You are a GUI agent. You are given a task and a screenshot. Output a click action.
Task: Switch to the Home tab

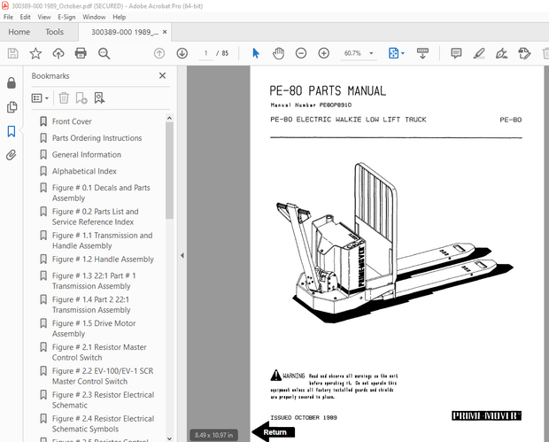pyautogui.click(x=19, y=32)
